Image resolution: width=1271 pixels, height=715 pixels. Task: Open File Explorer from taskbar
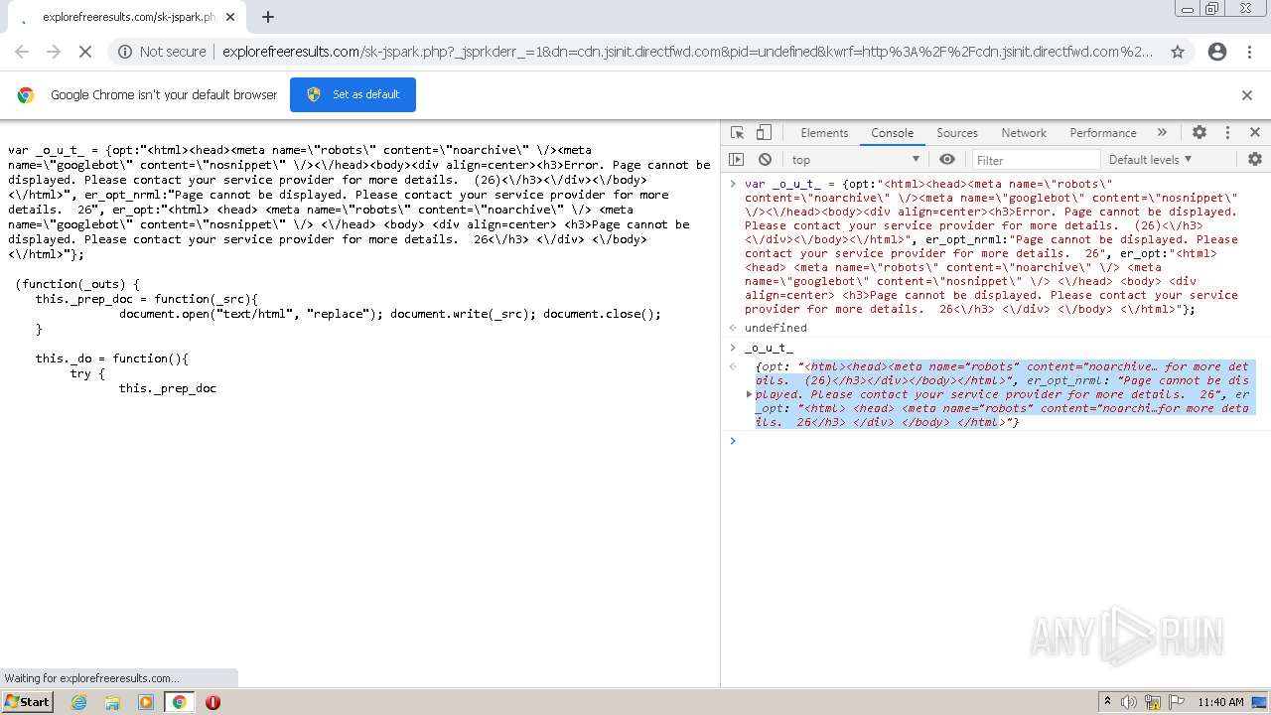coord(112,702)
